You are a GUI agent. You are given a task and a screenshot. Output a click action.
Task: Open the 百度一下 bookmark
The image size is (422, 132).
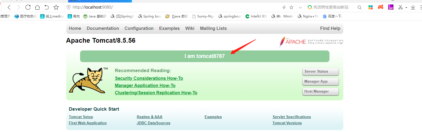333,16
